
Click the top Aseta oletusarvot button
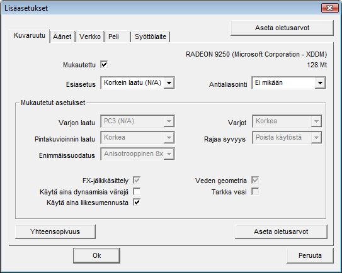[282, 28]
